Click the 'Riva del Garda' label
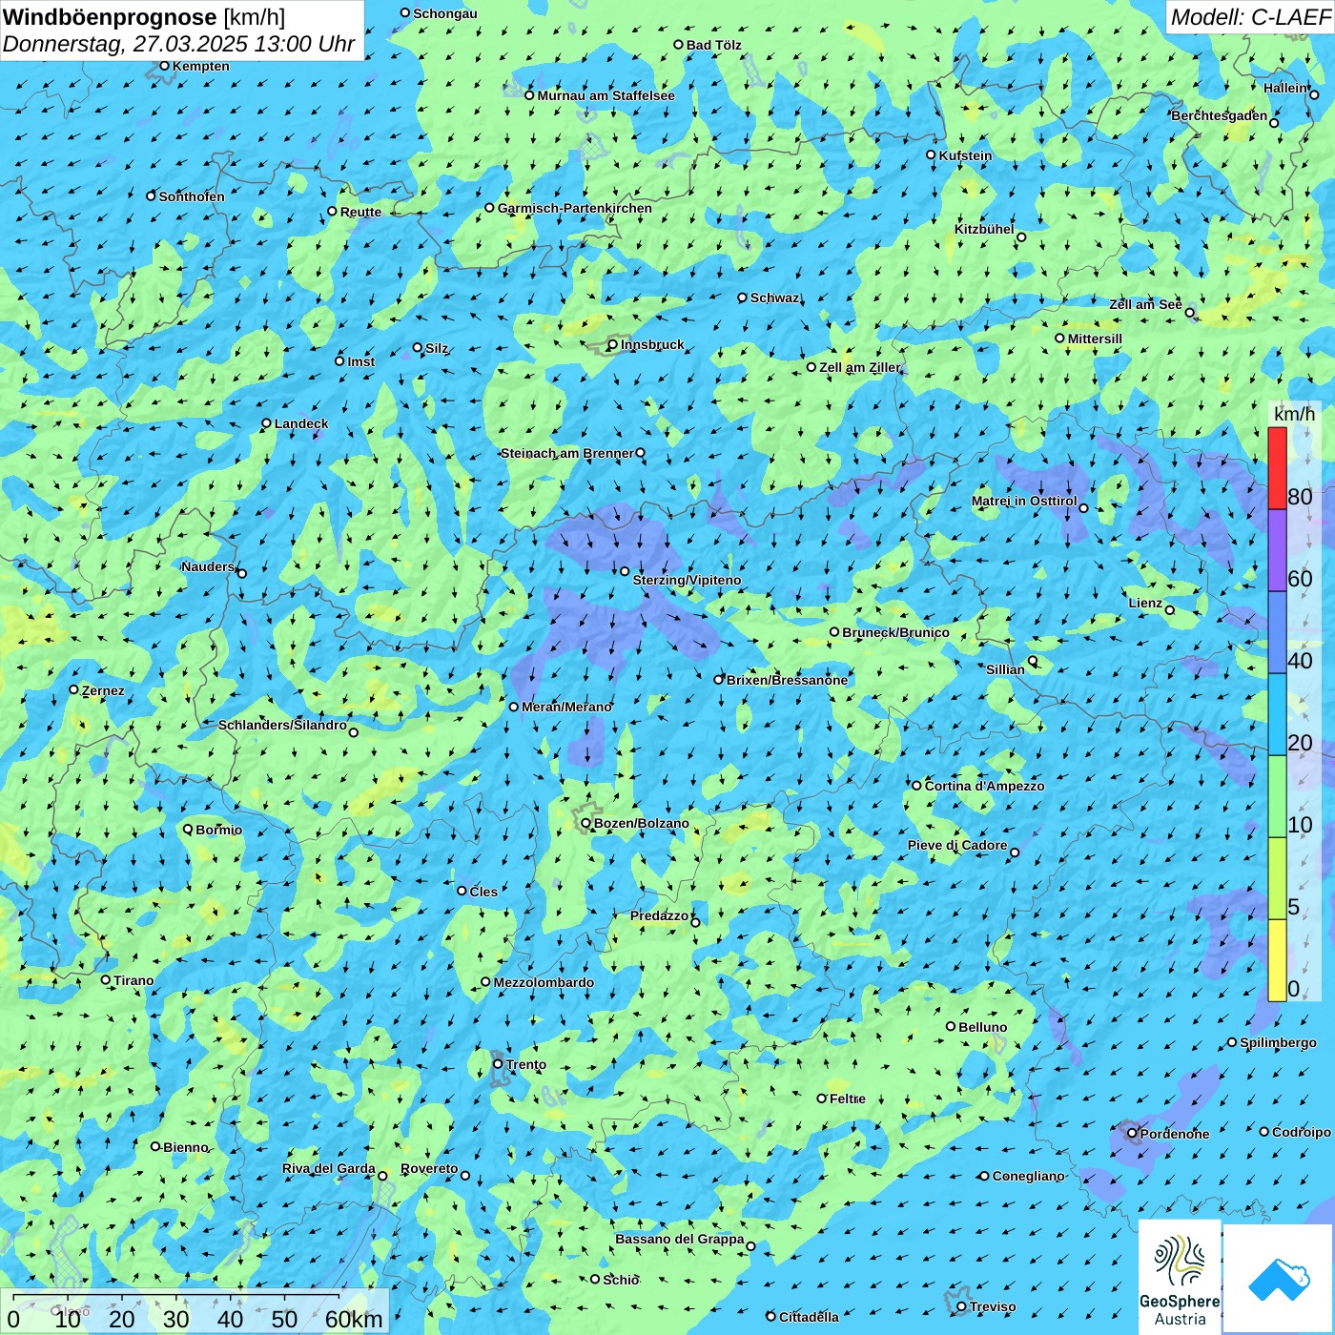Screen dimensions: 1335x1335 point(328,1168)
